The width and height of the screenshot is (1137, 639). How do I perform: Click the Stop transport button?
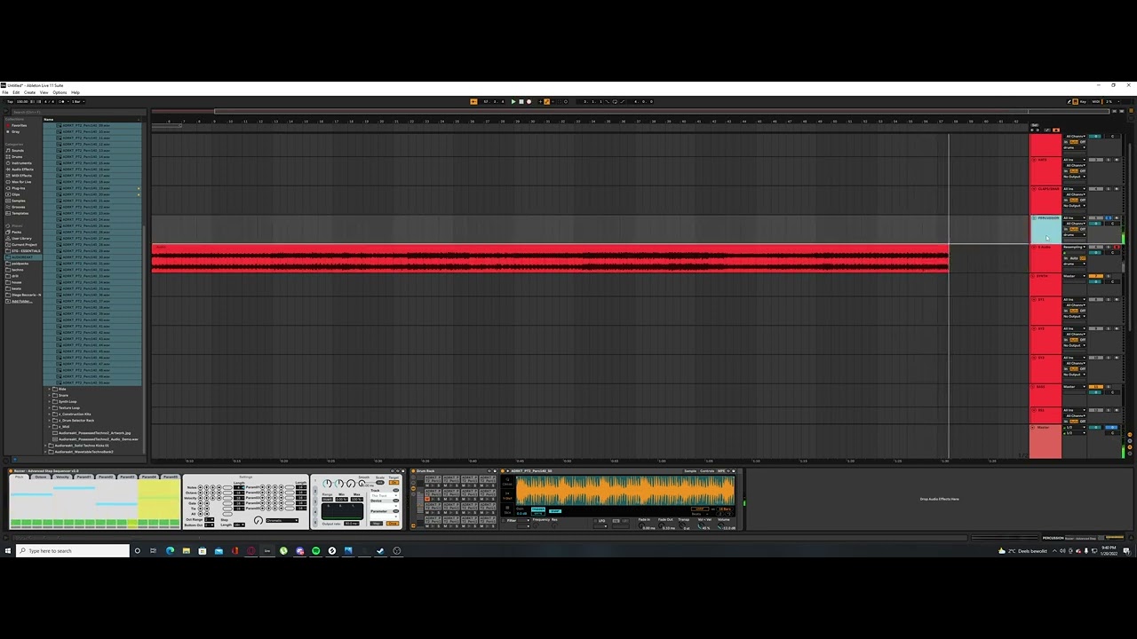point(521,101)
